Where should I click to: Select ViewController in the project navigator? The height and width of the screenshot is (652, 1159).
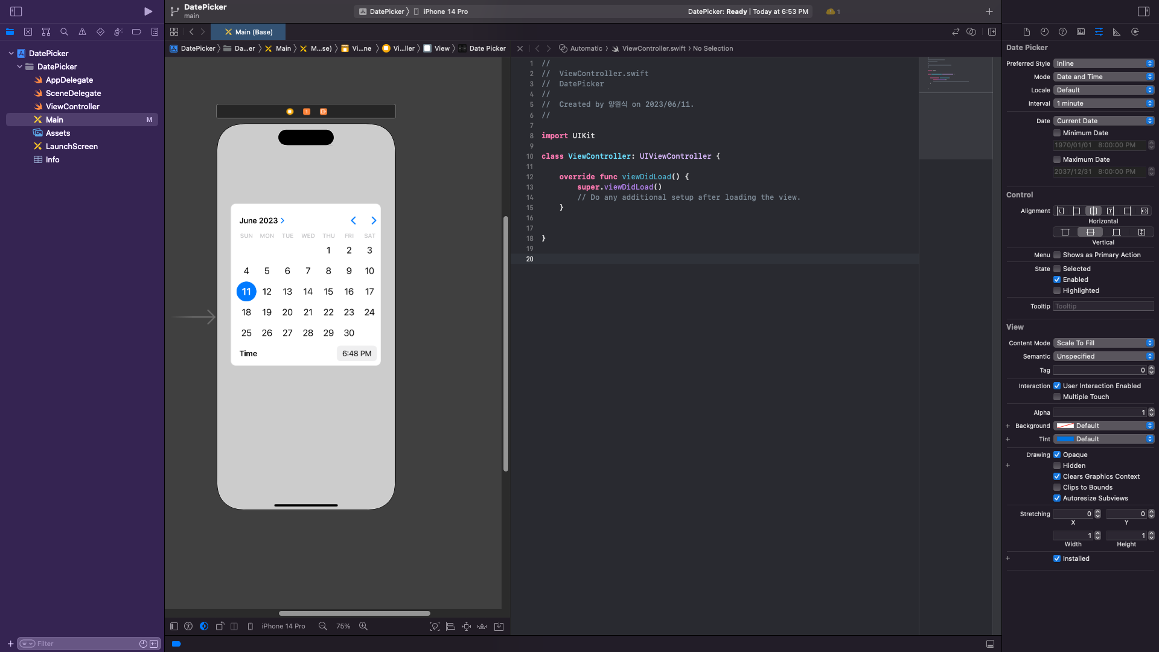(72, 107)
